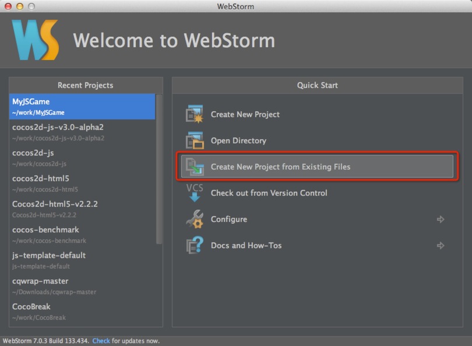Minimize the window with yellow button
The width and height of the screenshot is (472, 346).
coord(20,6)
